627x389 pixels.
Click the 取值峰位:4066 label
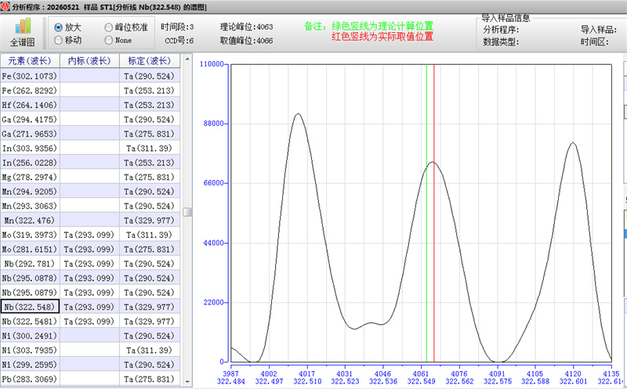(x=246, y=41)
